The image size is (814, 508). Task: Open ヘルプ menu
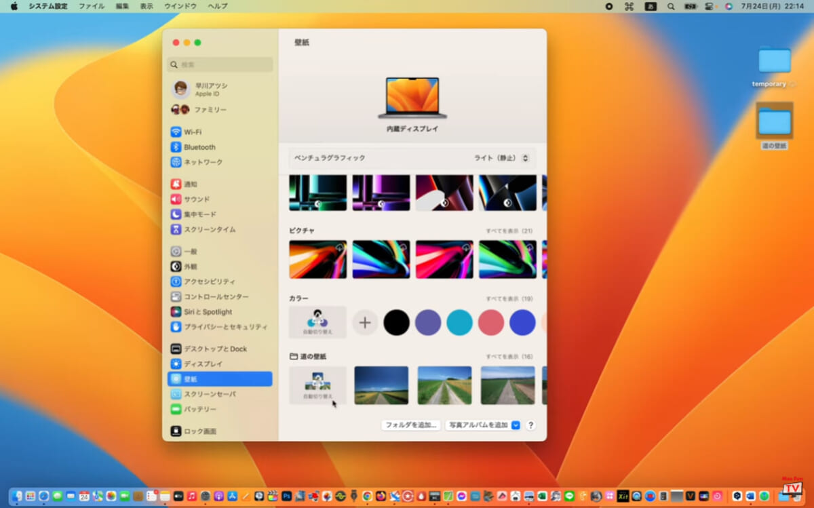(x=218, y=6)
